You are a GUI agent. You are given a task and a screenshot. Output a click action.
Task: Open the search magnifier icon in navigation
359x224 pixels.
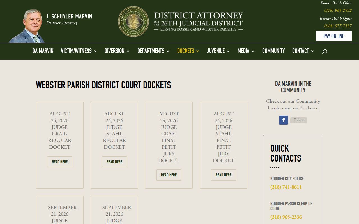point(325,52)
